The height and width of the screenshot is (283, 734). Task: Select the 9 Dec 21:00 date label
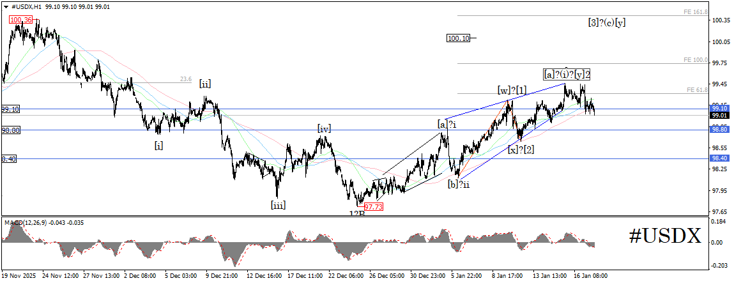click(x=222, y=275)
